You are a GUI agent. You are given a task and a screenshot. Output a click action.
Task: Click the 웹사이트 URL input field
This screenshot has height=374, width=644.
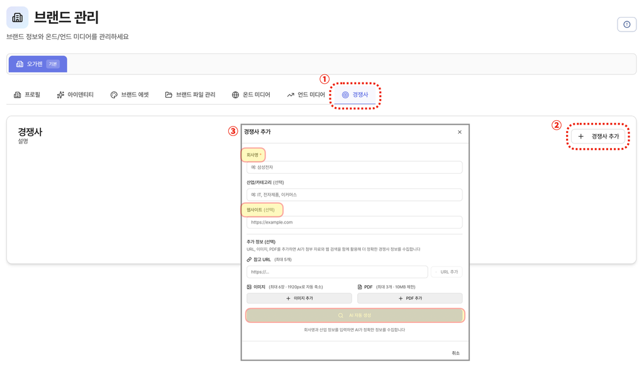pos(355,222)
